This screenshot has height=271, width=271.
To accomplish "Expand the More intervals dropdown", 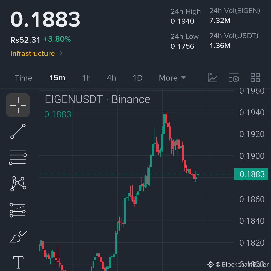I will click(172, 78).
